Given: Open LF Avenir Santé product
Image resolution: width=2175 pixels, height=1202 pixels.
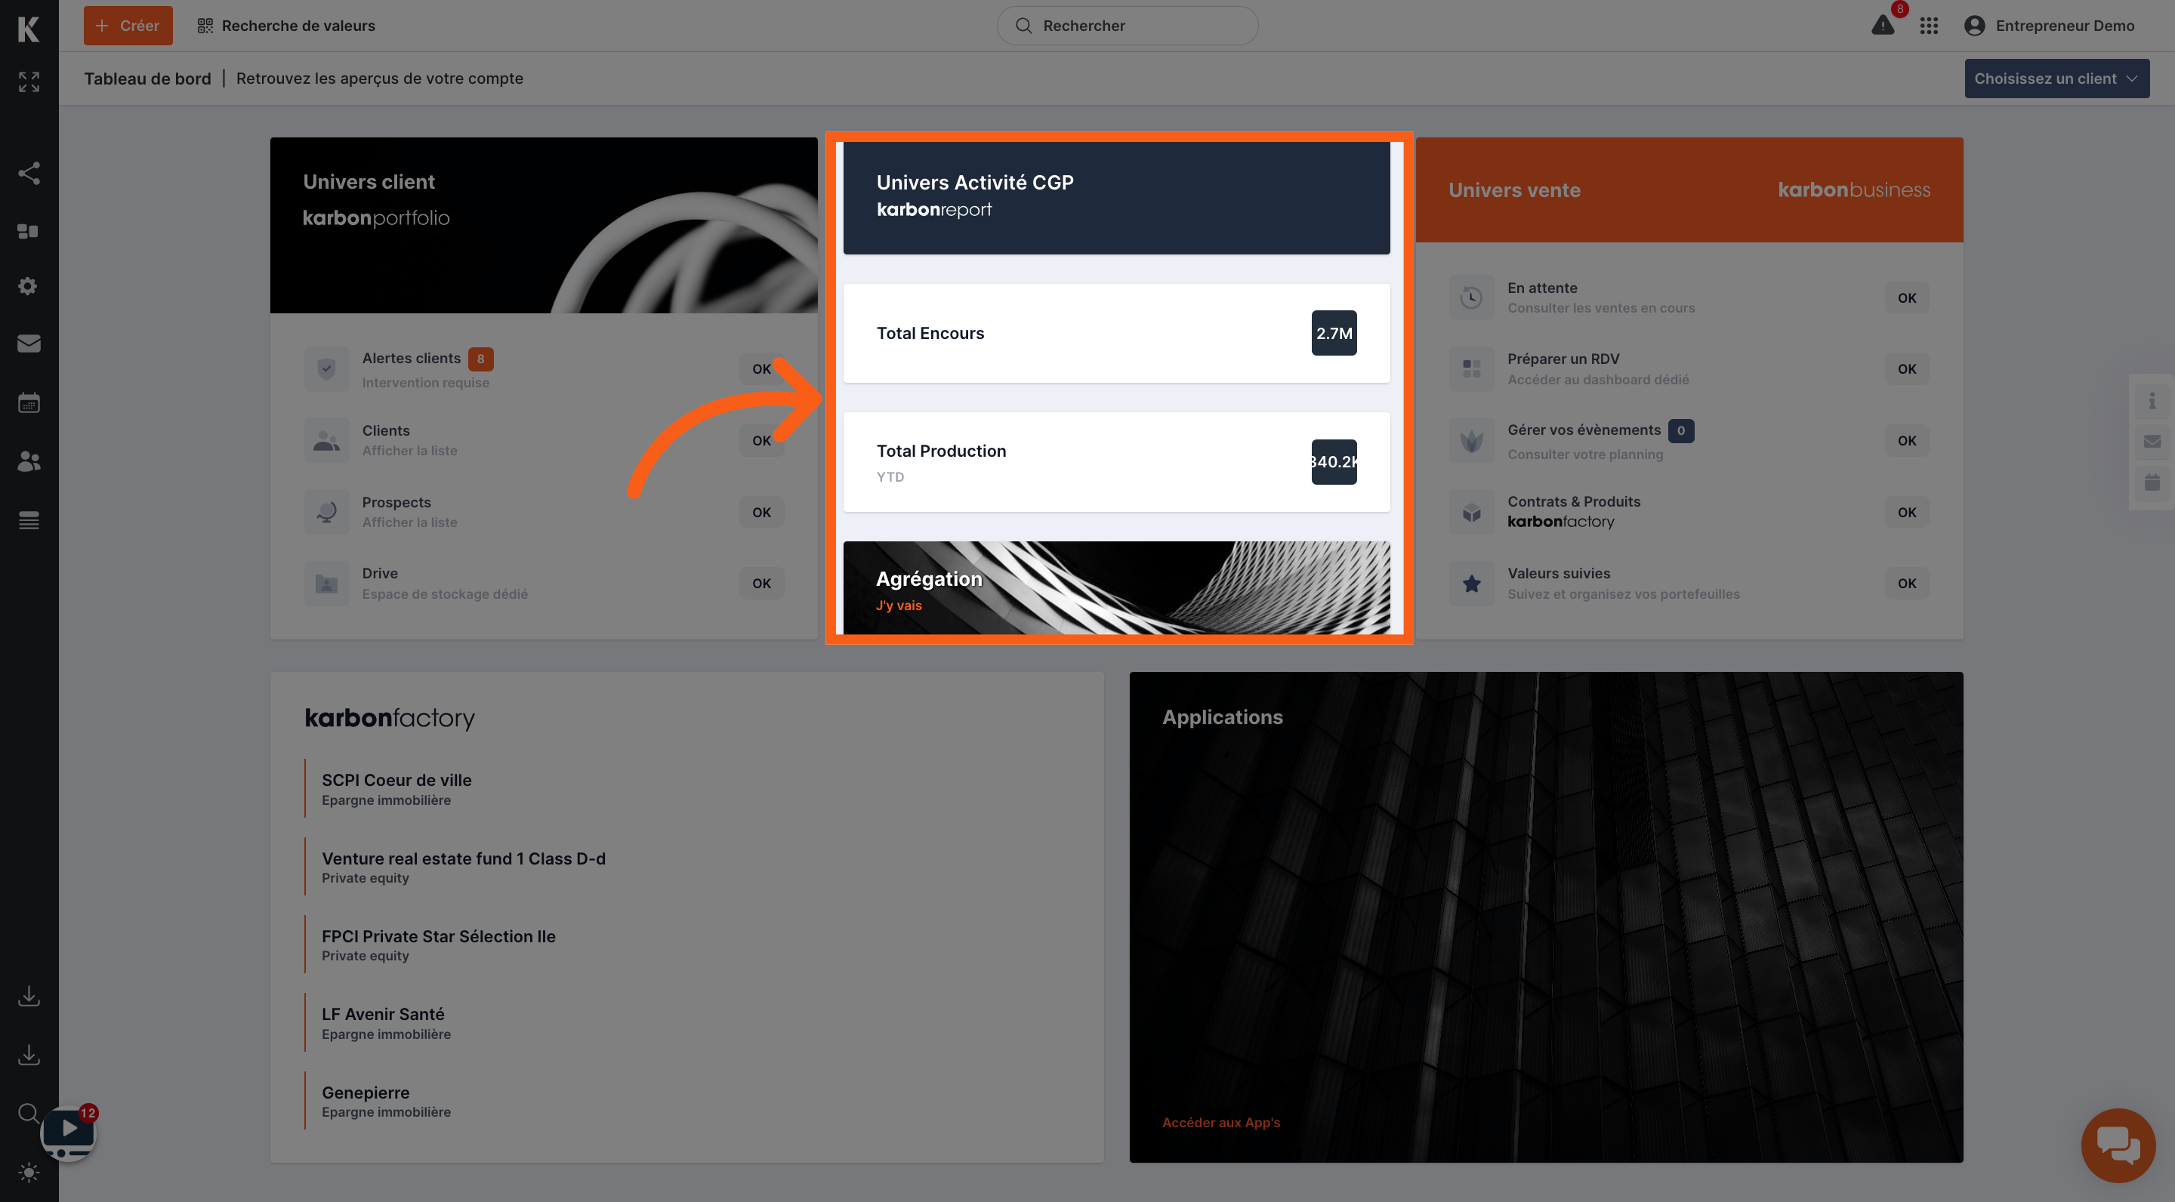Looking at the screenshot, I should click(x=386, y=1022).
